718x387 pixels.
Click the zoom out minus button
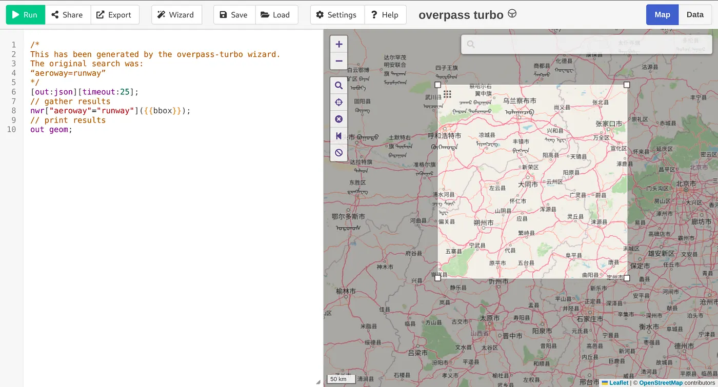pos(338,61)
